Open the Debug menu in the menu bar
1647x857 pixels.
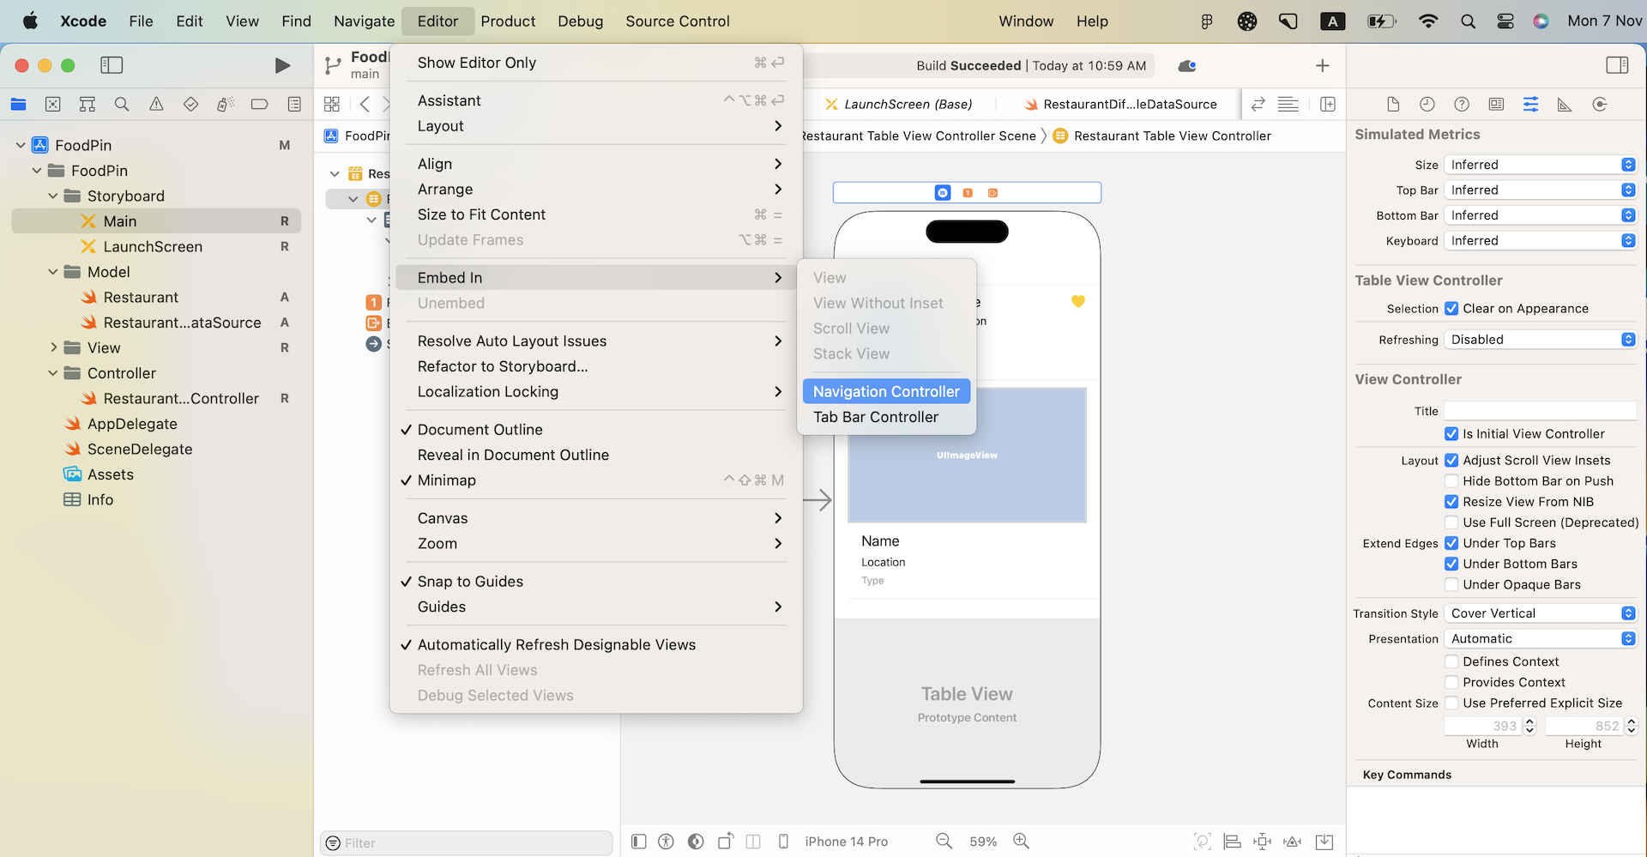coord(580,21)
